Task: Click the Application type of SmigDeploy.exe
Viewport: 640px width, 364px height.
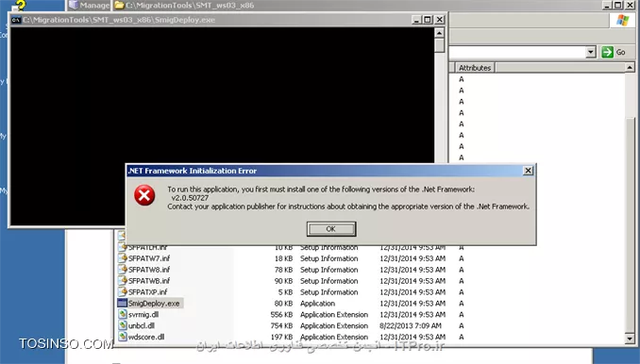Action: [317, 304]
